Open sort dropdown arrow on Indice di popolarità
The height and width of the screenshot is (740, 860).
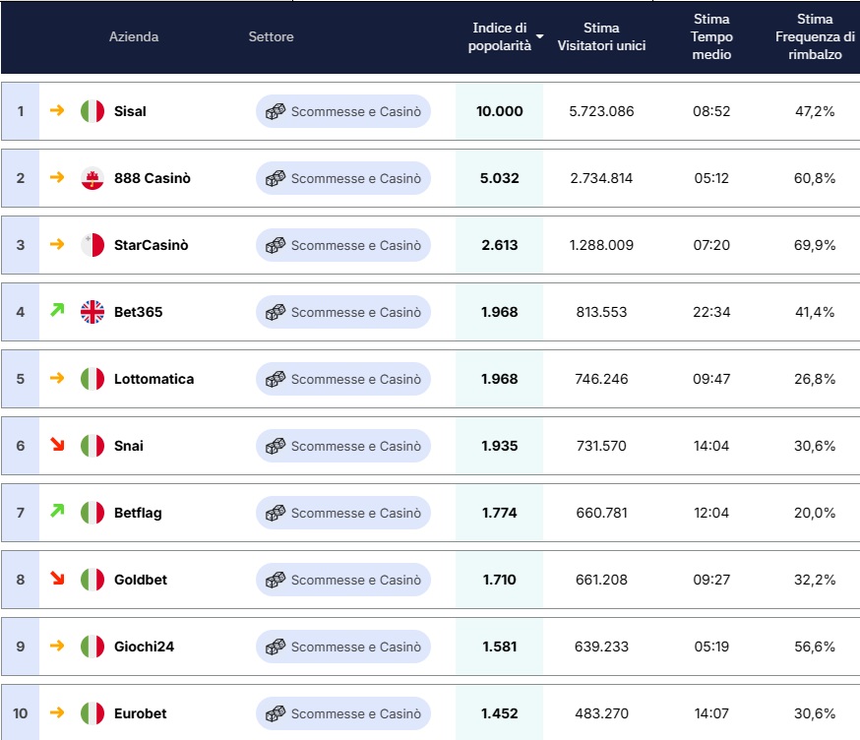[x=539, y=36]
